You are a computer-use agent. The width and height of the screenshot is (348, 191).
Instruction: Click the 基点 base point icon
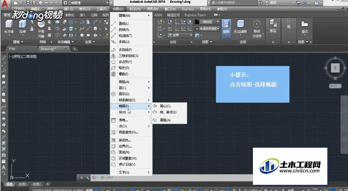click(305, 24)
